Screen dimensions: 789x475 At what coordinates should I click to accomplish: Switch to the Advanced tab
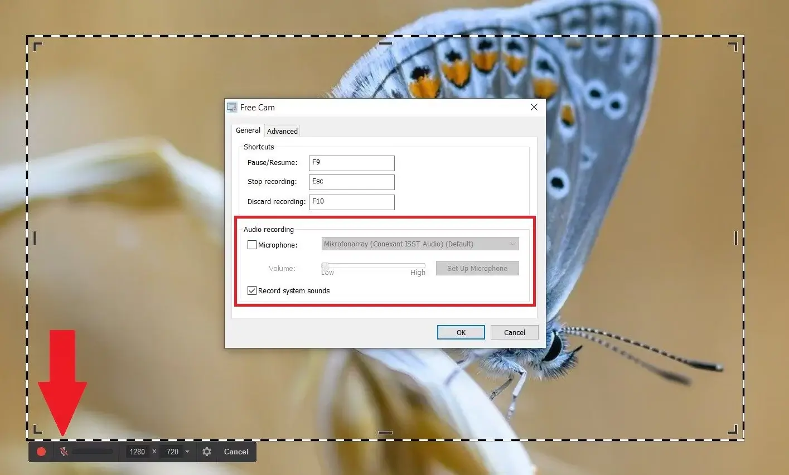click(x=282, y=131)
